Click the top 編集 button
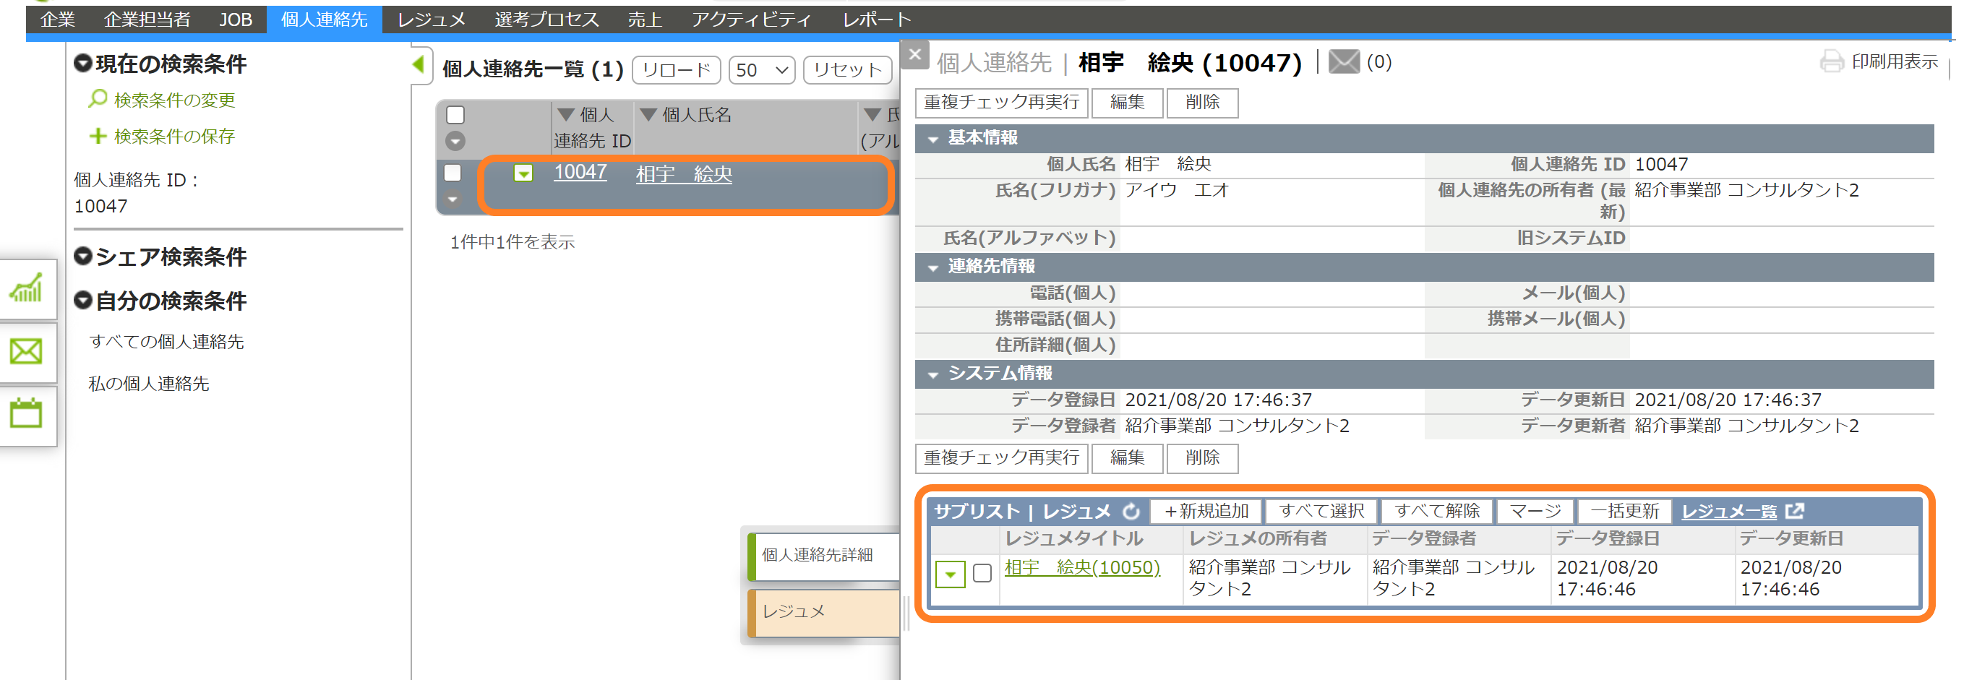1977x680 pixels. tap(1127, 102)
